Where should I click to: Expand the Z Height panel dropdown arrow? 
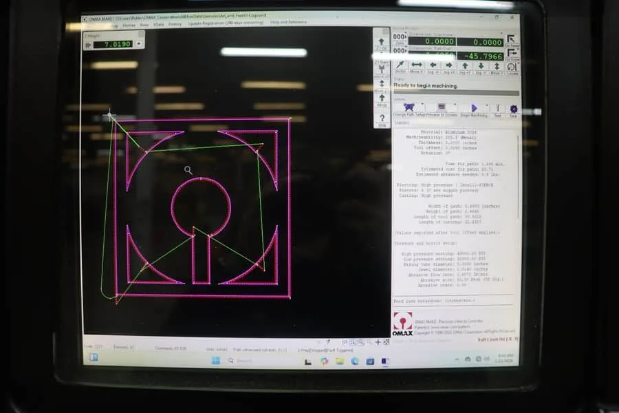click(x=139, y=44)
